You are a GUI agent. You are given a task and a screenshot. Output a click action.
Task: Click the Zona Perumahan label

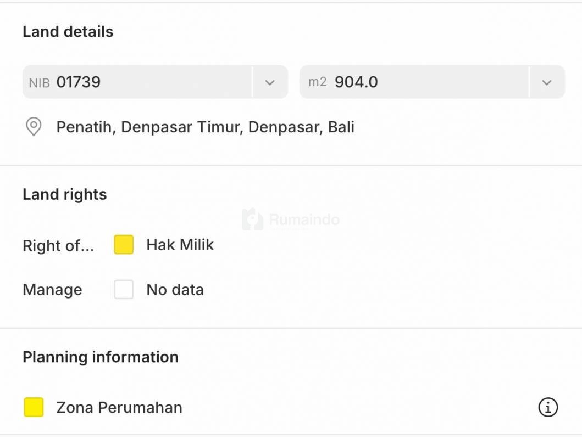[119, 408]
